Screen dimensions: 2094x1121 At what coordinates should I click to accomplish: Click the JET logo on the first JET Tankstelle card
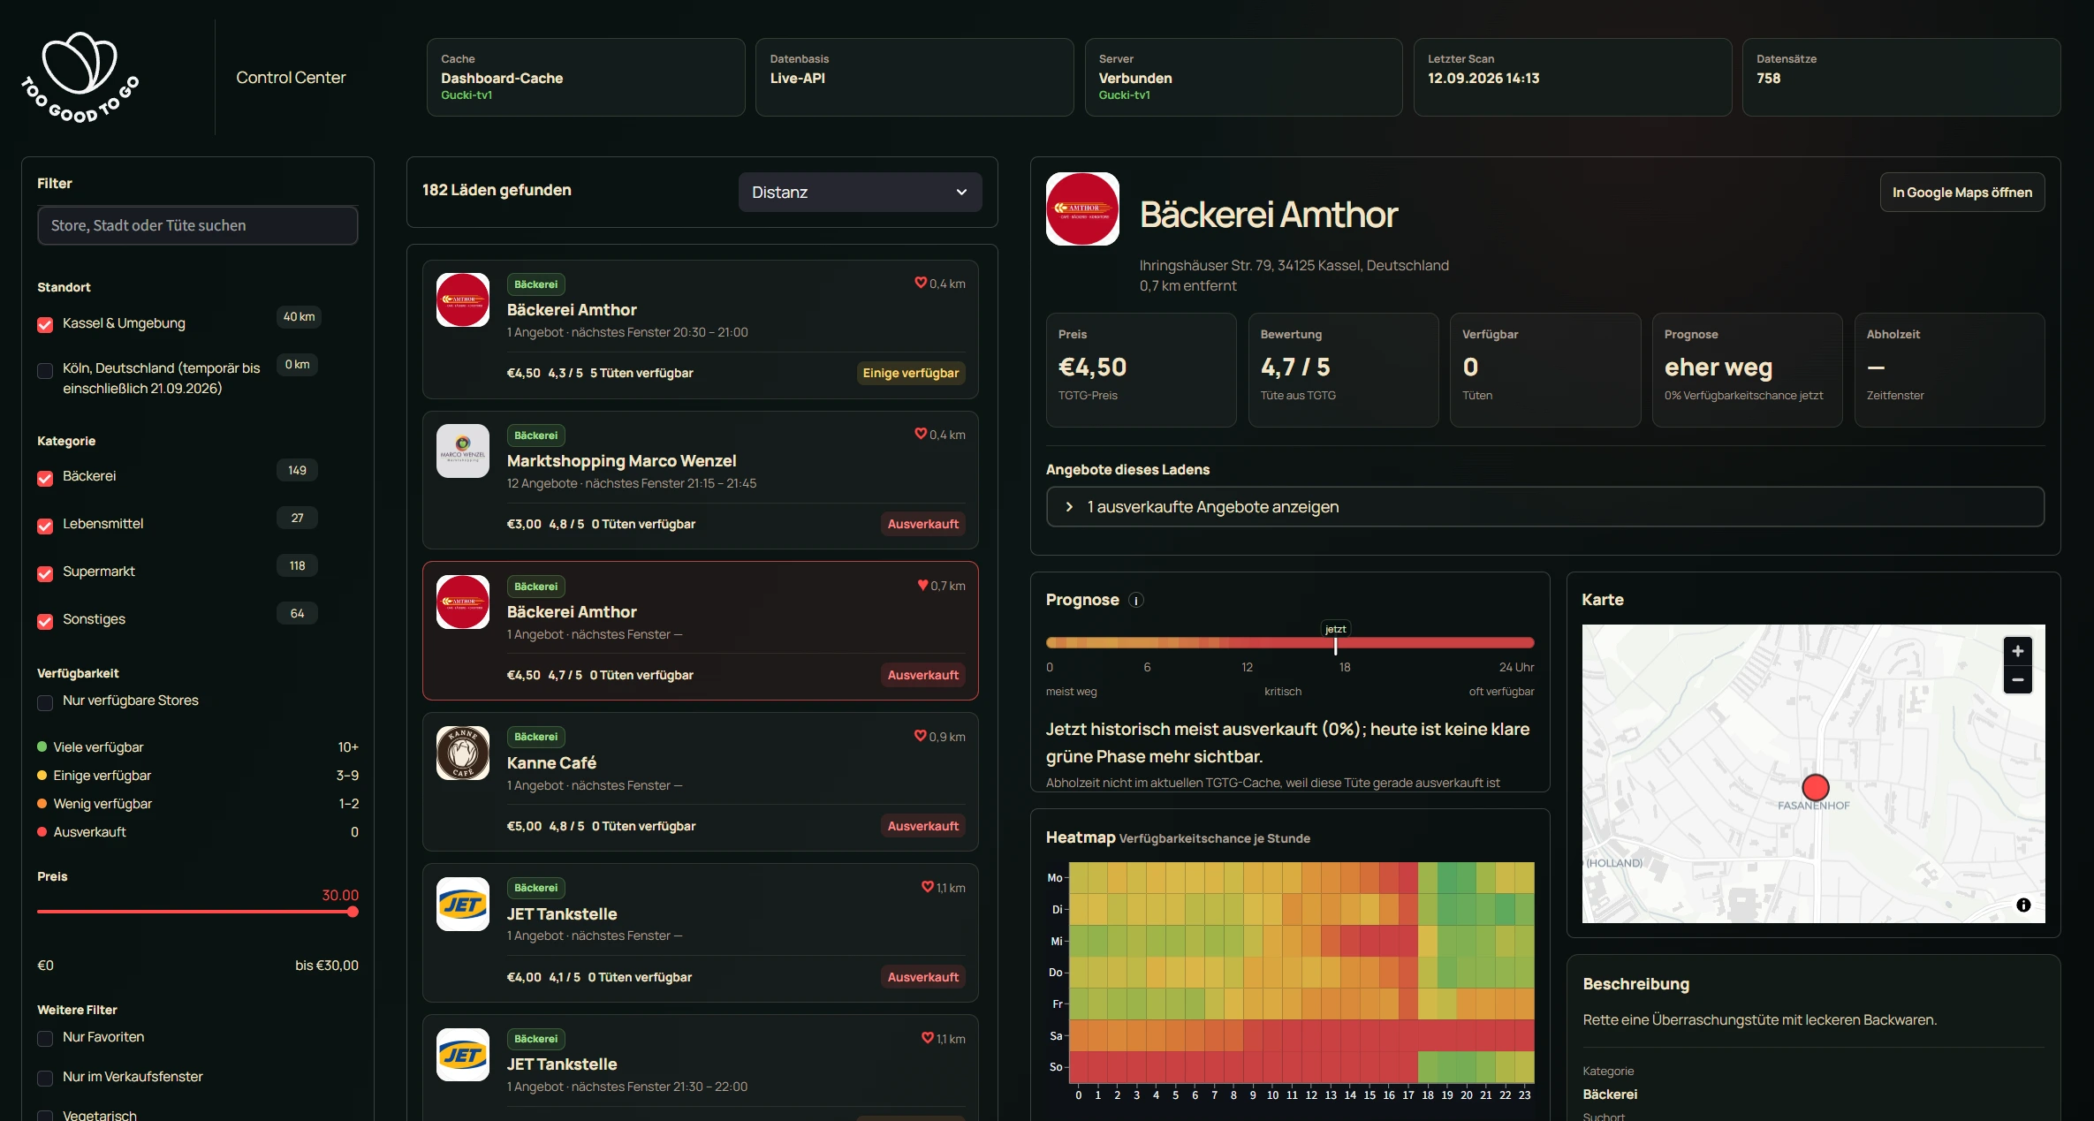pyautogui.click(x=463, y=904)
